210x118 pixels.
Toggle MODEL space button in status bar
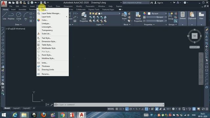[111, 109]
